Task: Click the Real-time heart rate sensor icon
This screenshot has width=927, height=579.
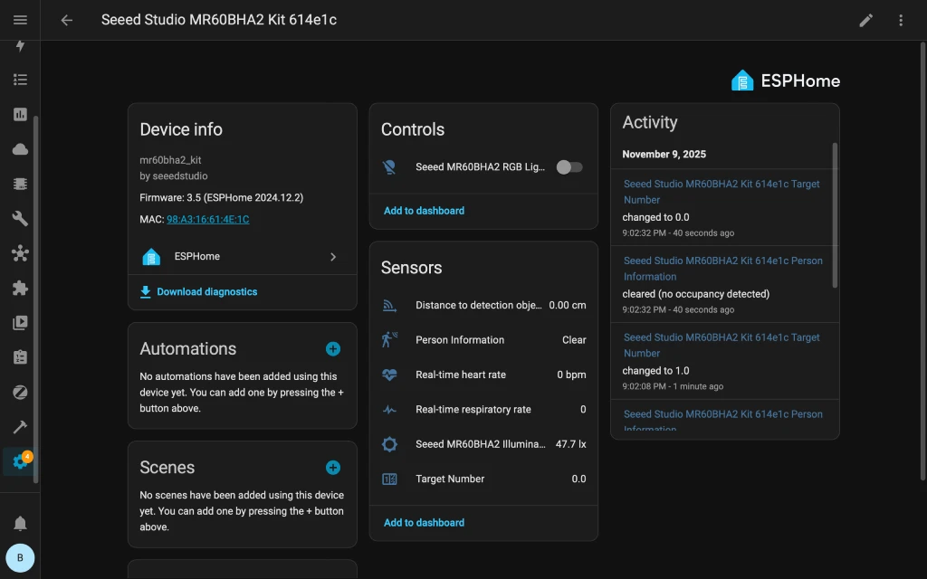Action: tap(389, 375)
